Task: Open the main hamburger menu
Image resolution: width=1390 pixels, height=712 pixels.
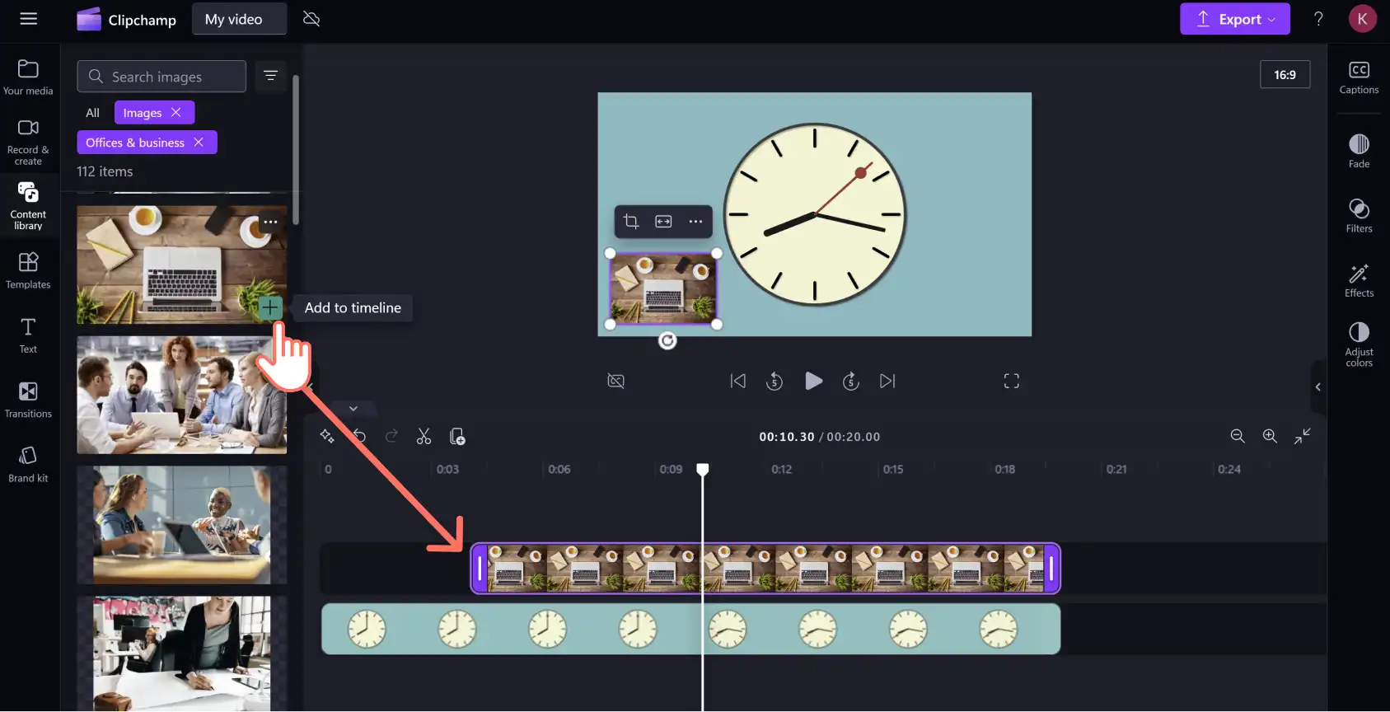Action: click(28, 19)
